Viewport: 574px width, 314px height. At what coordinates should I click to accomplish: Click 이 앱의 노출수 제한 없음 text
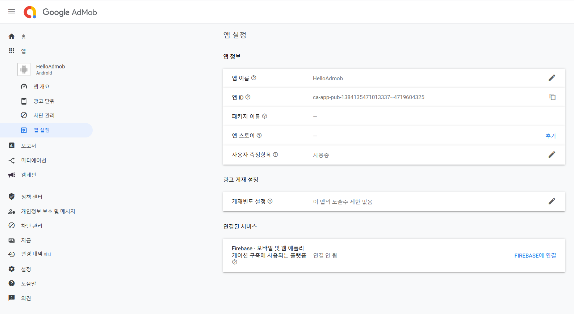343,202
